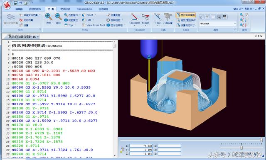Undo the last action in quick access toolbar
The image size is (266, 160).
20,3
